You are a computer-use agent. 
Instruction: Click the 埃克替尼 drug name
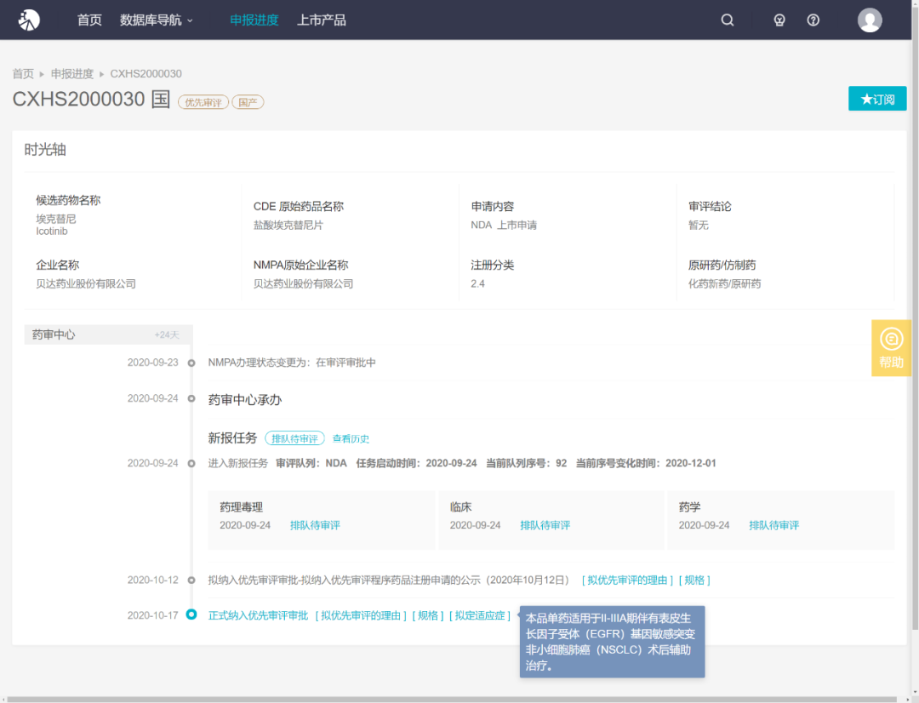click(x=56, y=220)
